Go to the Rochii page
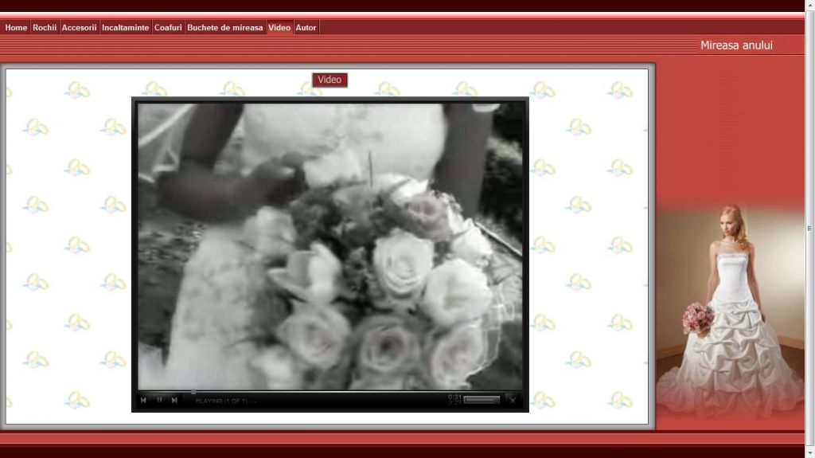815x458 pixels. (45, 28)
